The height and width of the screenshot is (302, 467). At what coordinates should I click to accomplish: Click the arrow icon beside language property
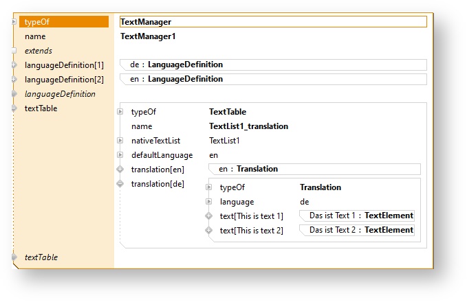(209, 202)
